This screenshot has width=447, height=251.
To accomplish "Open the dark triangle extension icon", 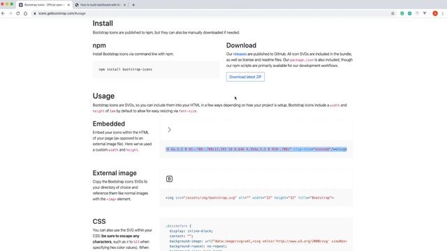I will (x=425, y=13).
